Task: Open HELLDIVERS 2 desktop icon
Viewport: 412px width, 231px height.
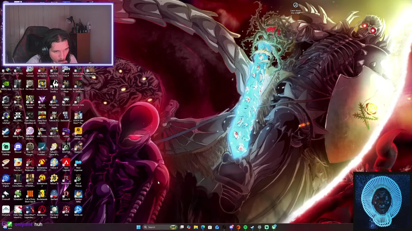Action: (18, 118)
